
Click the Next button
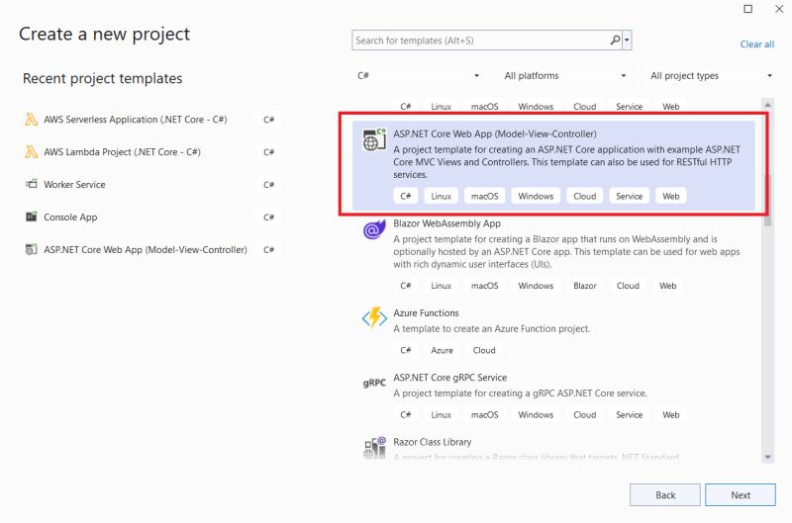(740, 494)
